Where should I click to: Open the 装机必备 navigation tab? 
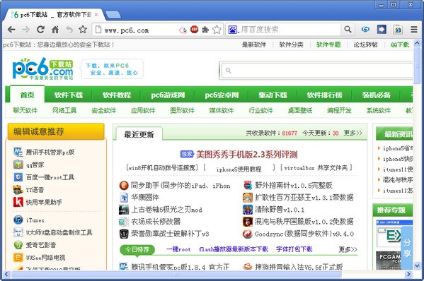(377, 95)
